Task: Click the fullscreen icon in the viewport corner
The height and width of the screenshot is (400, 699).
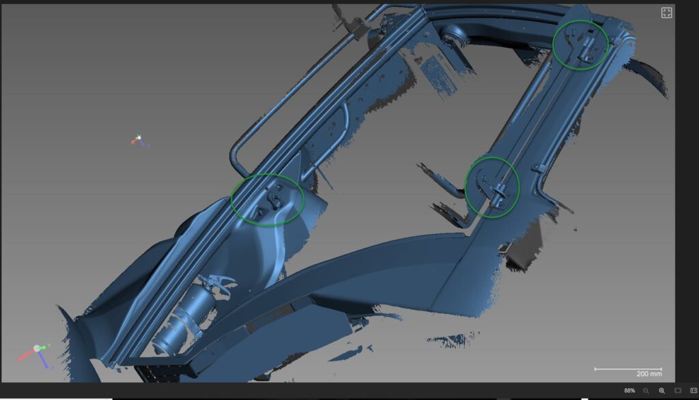Action: [x=666, y=13]
